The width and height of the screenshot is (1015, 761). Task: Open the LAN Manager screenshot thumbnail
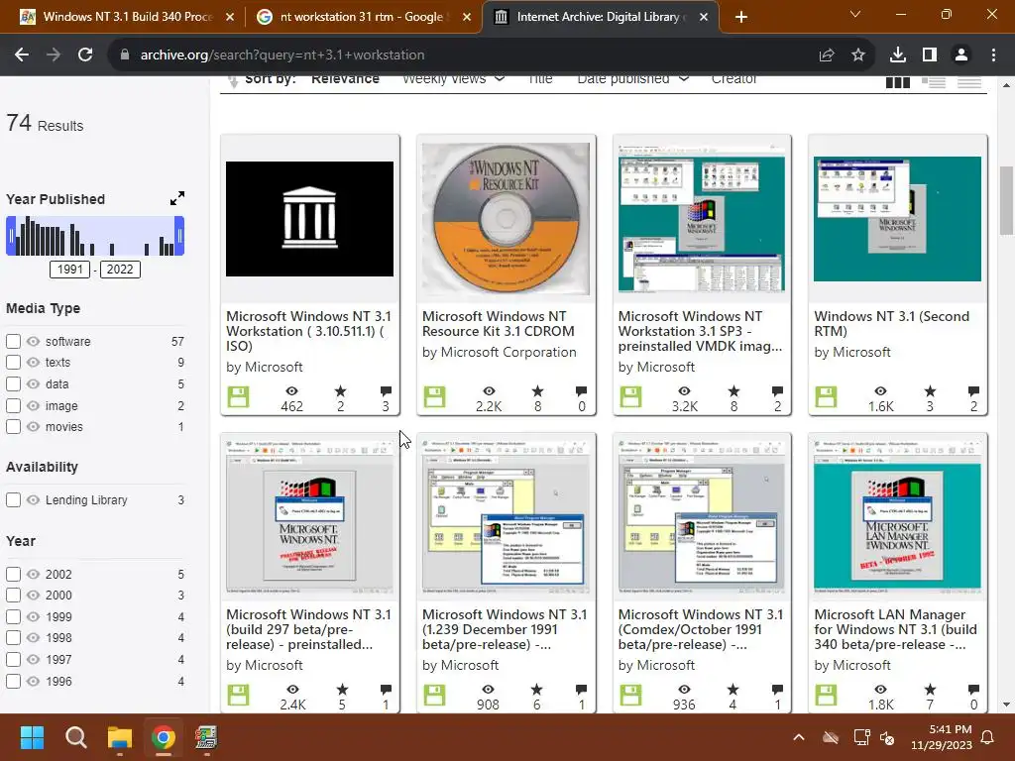tap(897, 515)
